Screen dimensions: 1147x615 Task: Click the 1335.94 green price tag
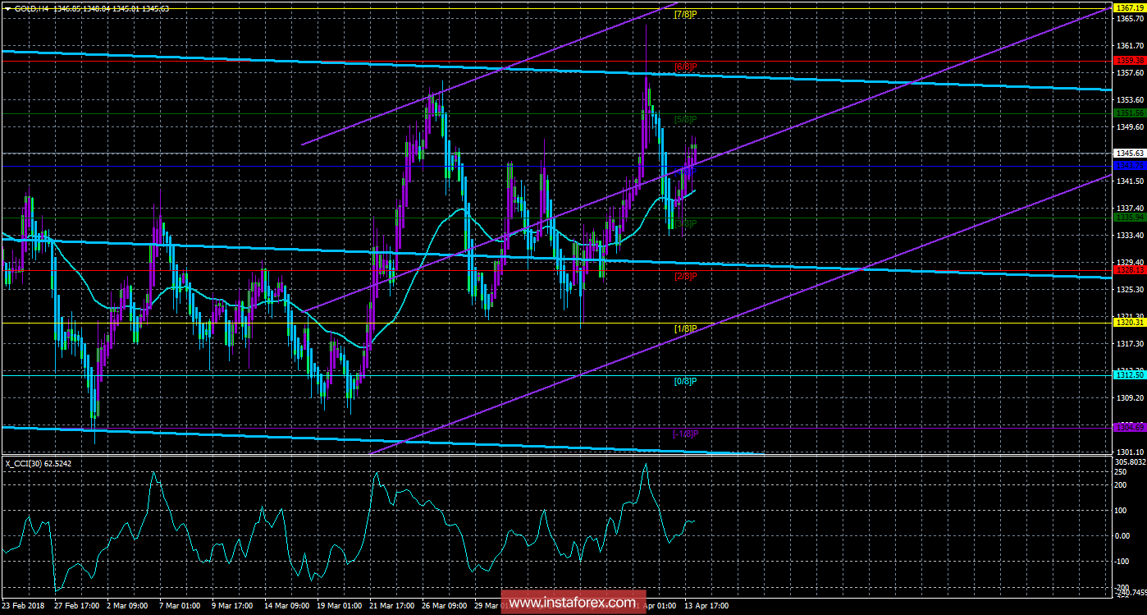coord(1129,217)
